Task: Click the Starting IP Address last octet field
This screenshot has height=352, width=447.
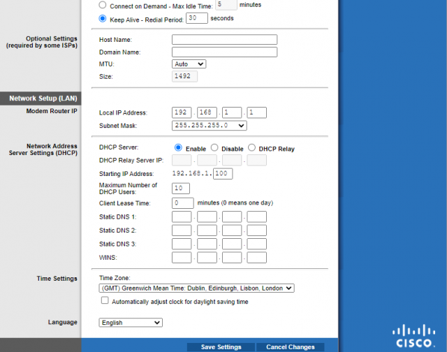Action: [223, 173]
